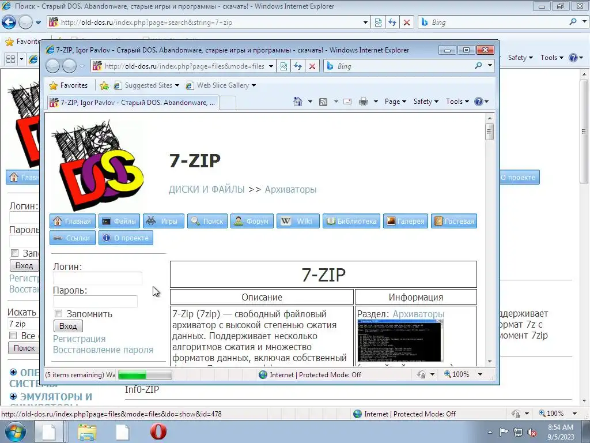The width and height of the screenshot is (590, 443).
Task: Click Архиваторы link in breadcrumb heading
Action: coord(290,189)
